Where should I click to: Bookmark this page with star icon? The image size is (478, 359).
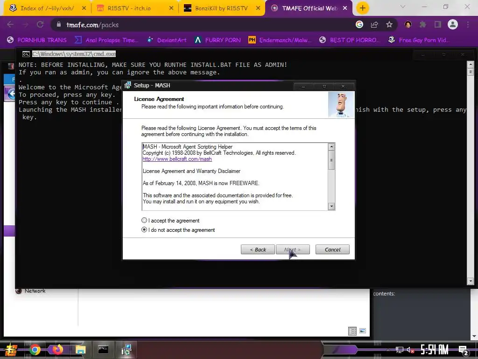pos(389,24)
